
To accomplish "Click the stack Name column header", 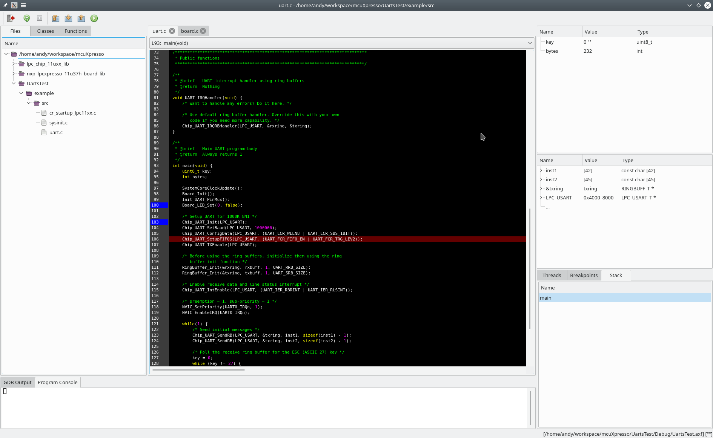I will pyautogui.click(x=624, y=288).
